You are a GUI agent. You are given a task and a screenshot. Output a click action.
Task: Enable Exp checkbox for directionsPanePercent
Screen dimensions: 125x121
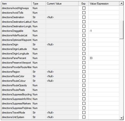[84, 58]
